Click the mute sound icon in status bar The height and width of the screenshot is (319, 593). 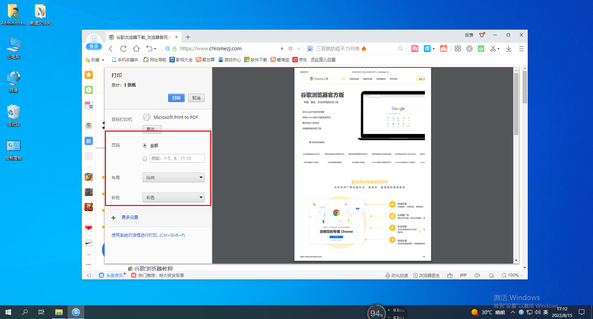pos(477,275)
